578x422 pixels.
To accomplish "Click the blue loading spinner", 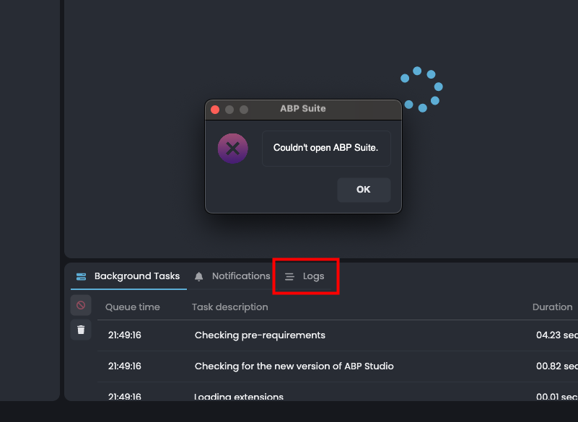I will point(422,89).
